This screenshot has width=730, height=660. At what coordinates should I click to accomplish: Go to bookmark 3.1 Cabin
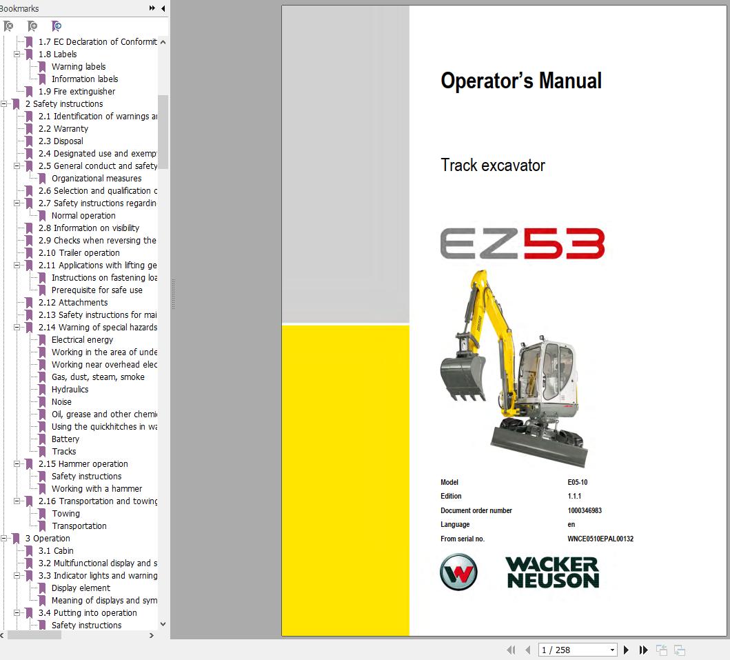point(56,550)
